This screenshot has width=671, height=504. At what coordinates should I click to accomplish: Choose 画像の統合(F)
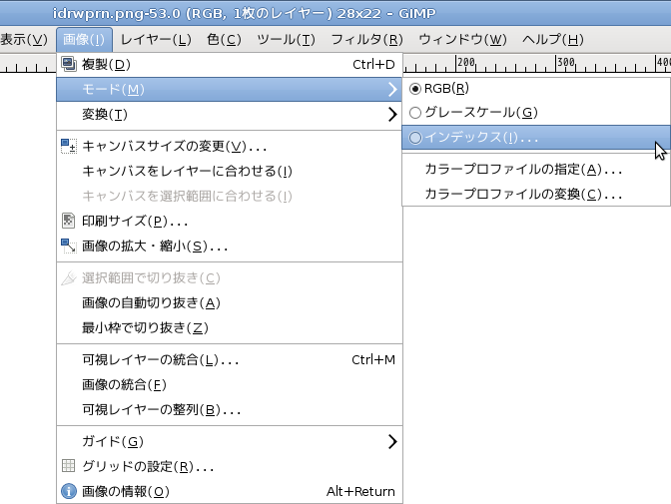[x=230, y=384]
